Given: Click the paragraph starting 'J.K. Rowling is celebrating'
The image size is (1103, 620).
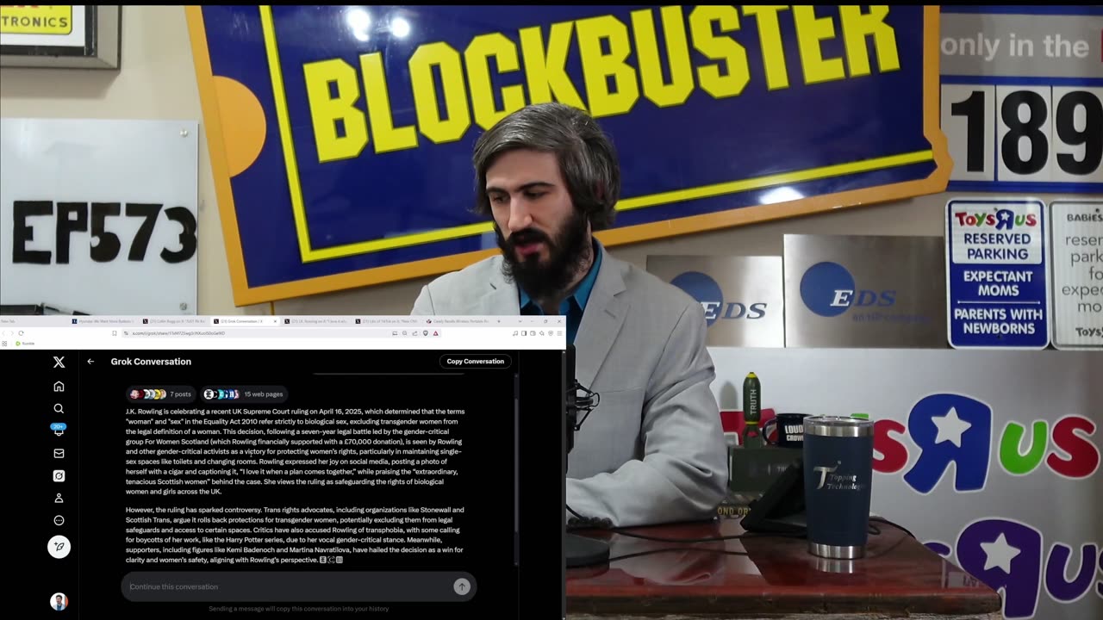Looking at the screenshot, I should click(x=296, y=451).
